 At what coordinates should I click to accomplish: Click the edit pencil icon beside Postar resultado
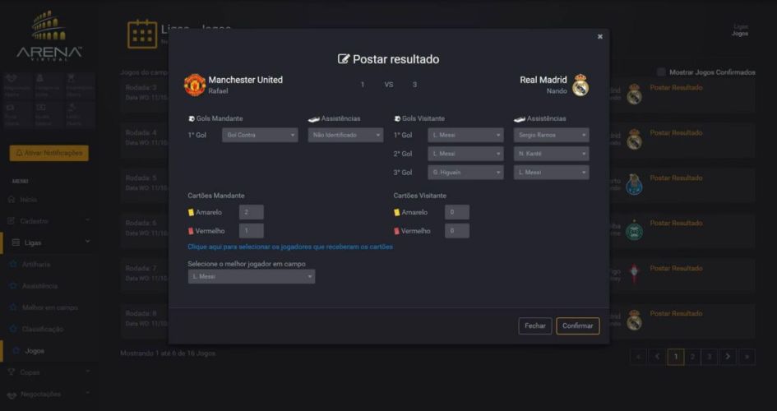(x=344, y=59)
